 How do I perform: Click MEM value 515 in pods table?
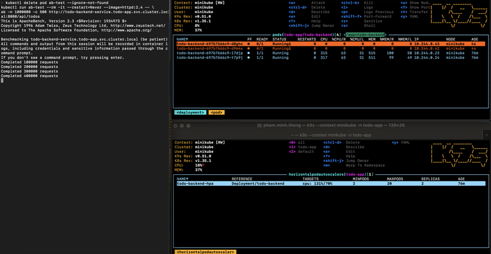coord(372,53)
